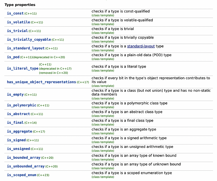Open the is_pod reference page

[13, 57]
